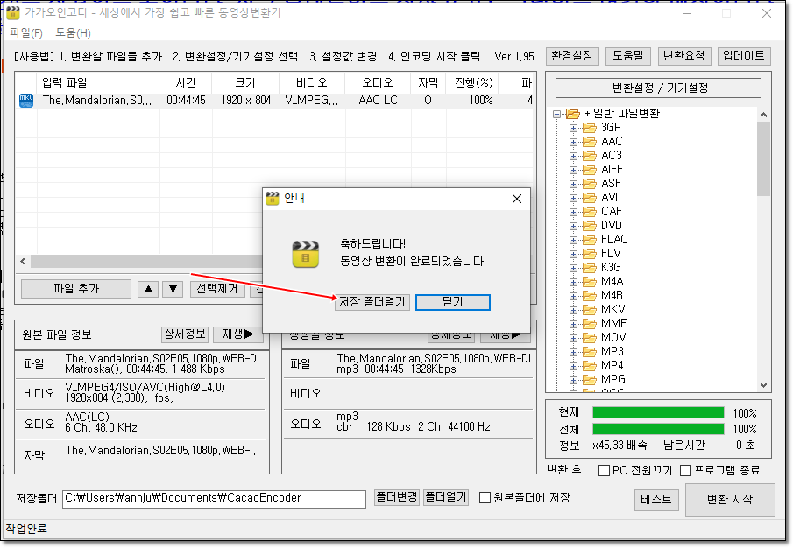Expand the MOV tree node
Viewport: 793px width, 548px height.
[x=573, y=338]
